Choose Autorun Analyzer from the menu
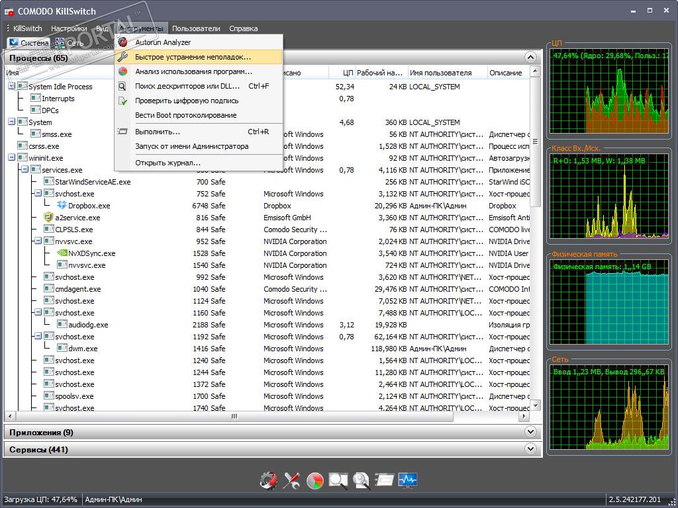 [x=163, y=42]
